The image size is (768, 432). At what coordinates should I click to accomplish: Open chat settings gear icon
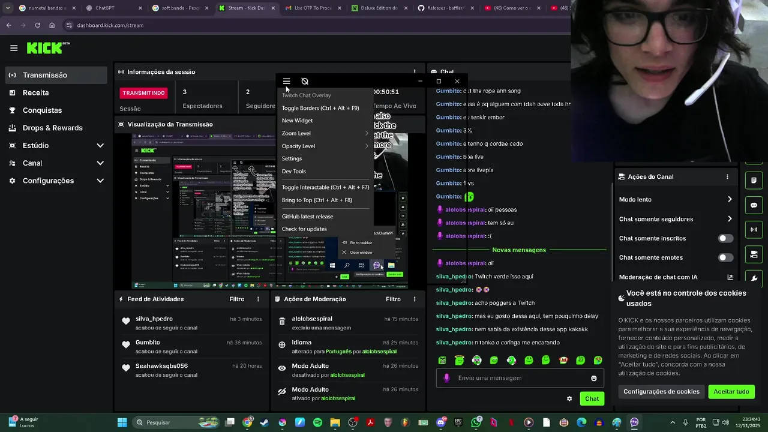click(x=569, y=398)
